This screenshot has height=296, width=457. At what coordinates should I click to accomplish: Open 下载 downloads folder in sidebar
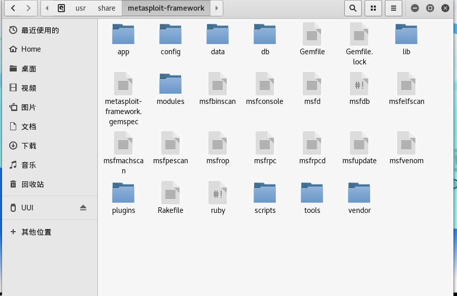tap(50, 145)
